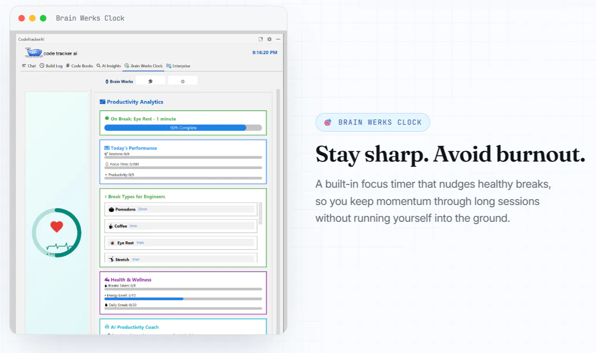Screen dimensions: 596x353
Task: Click the CodeTrackerAI panel settings gear icon
Action: point(269,39)
